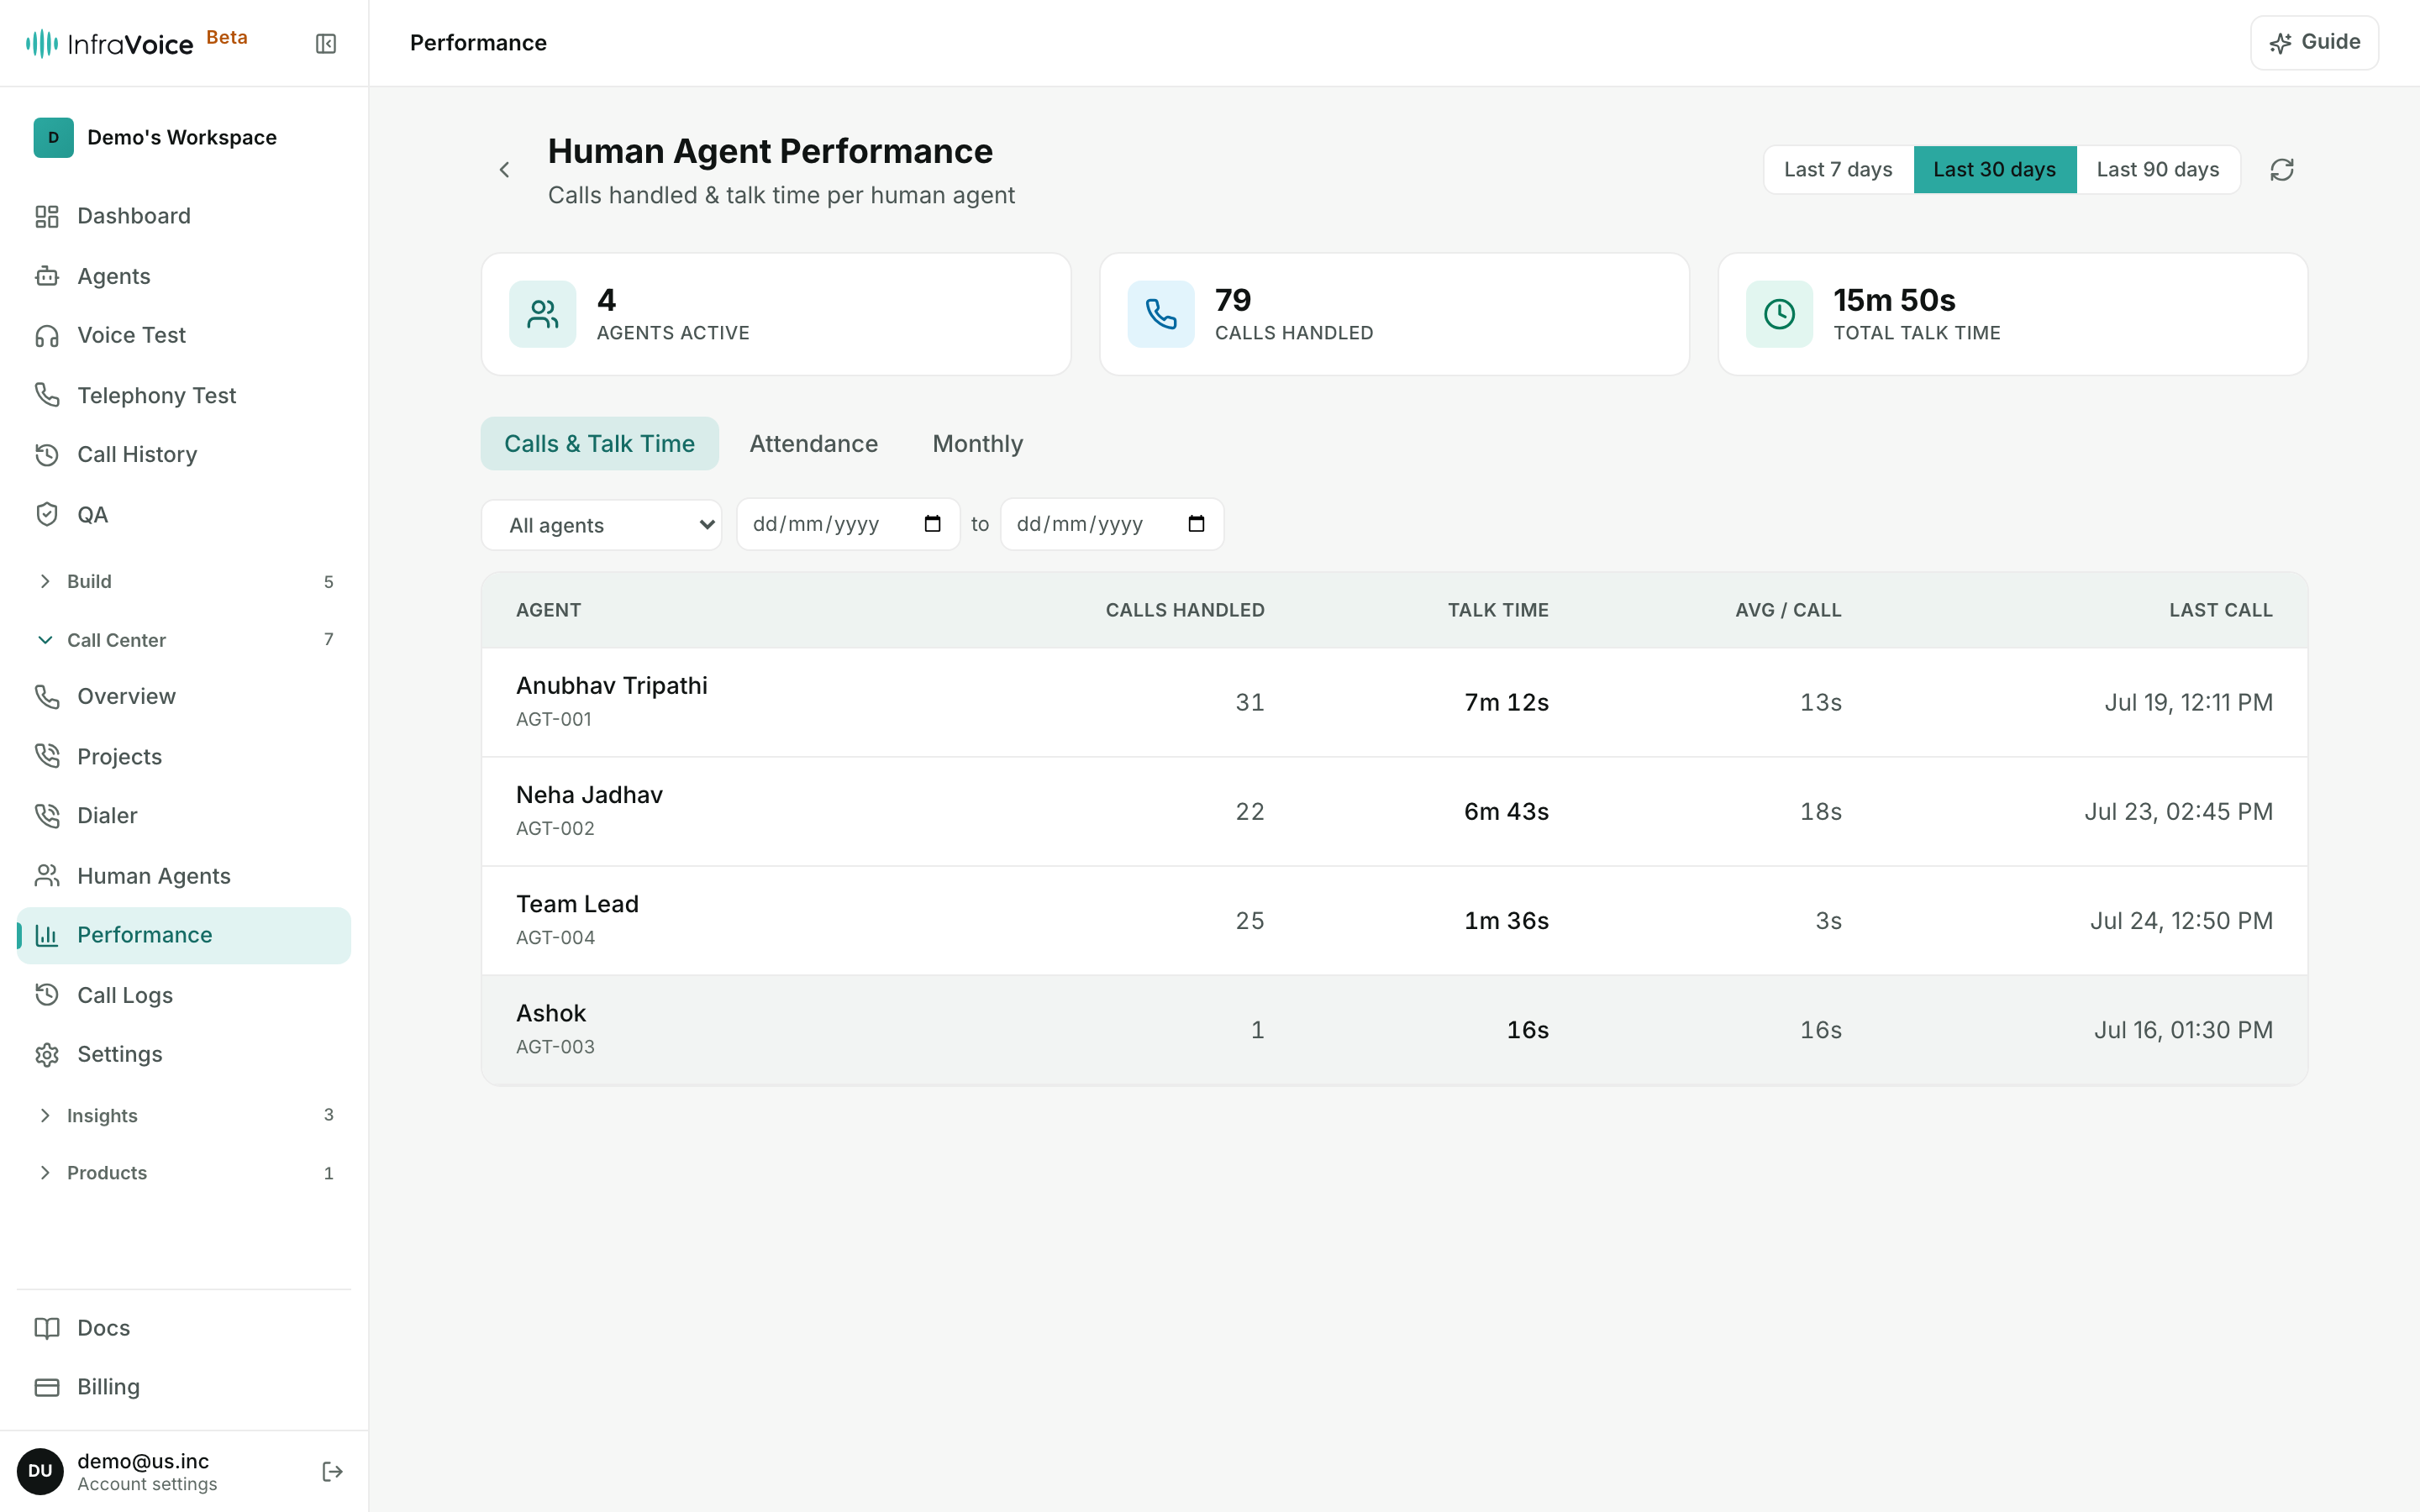This screenshot has width=2420, height=1512.
Task: Click the Voice Test headphones icon
Action: (47, 335)
